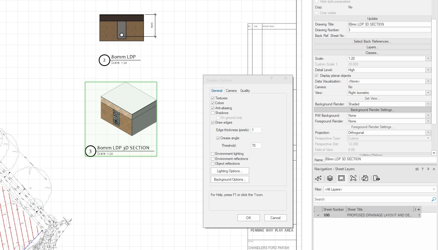The image size is (438, 250).
Task: Enable Shadows in Shaded Options
Action: 213,113
